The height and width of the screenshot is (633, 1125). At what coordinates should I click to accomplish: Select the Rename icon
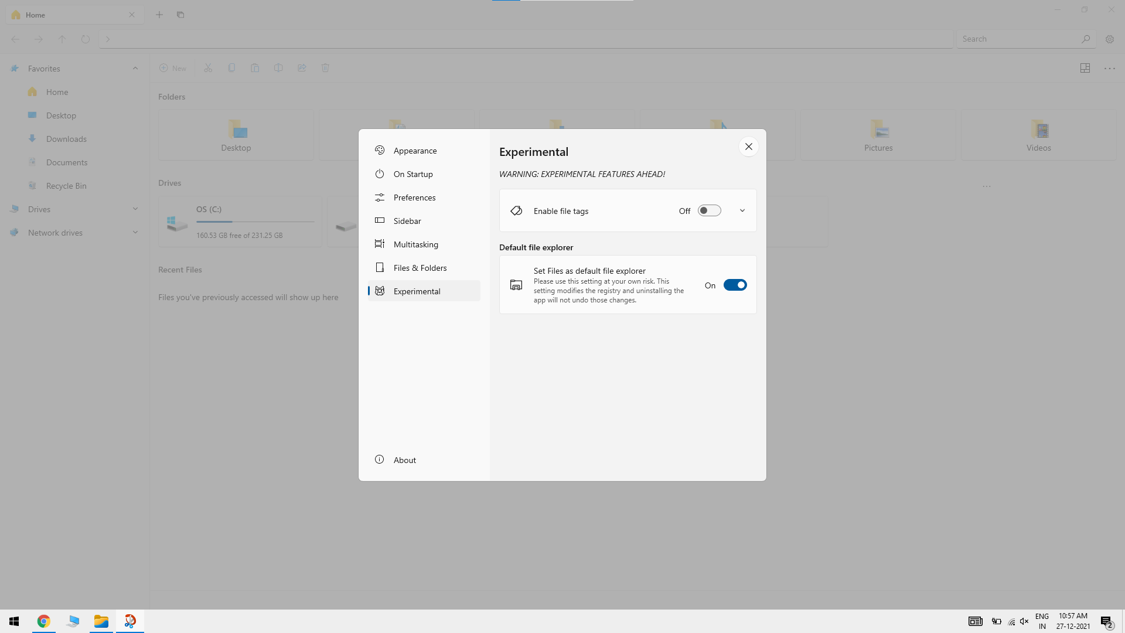click(278, 67)
